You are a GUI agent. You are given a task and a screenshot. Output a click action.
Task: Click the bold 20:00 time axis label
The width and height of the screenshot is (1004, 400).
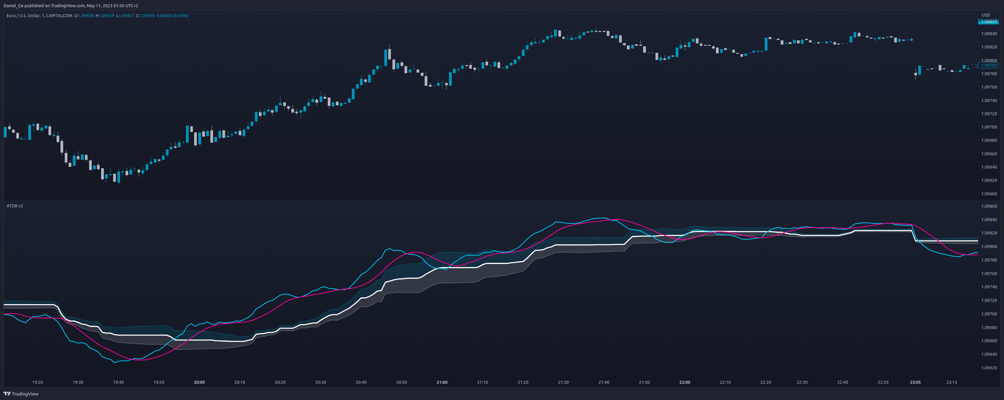tap(199, 383)
